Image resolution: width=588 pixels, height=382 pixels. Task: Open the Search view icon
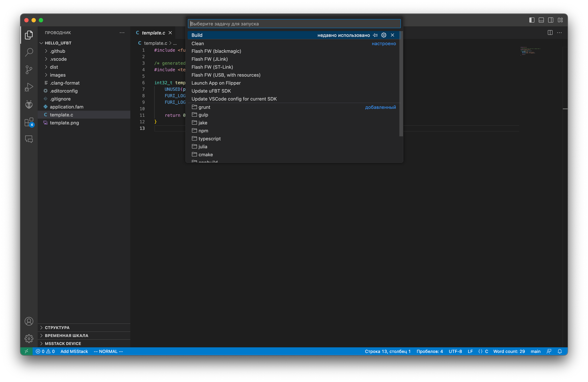pos(29,52)
